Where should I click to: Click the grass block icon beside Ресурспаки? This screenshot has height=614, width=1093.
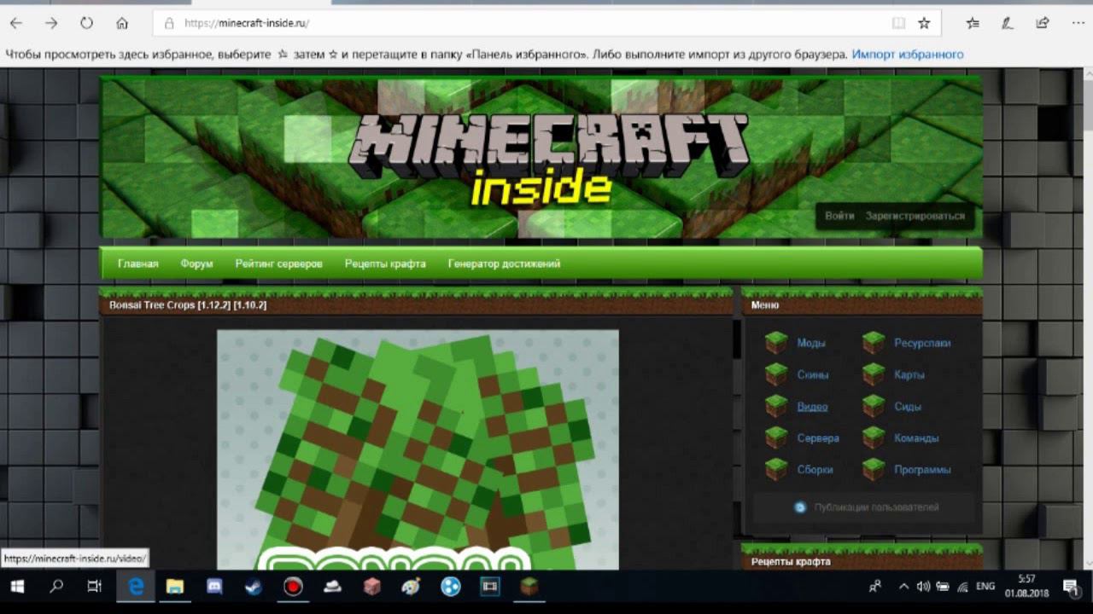[x=874, y=343]
